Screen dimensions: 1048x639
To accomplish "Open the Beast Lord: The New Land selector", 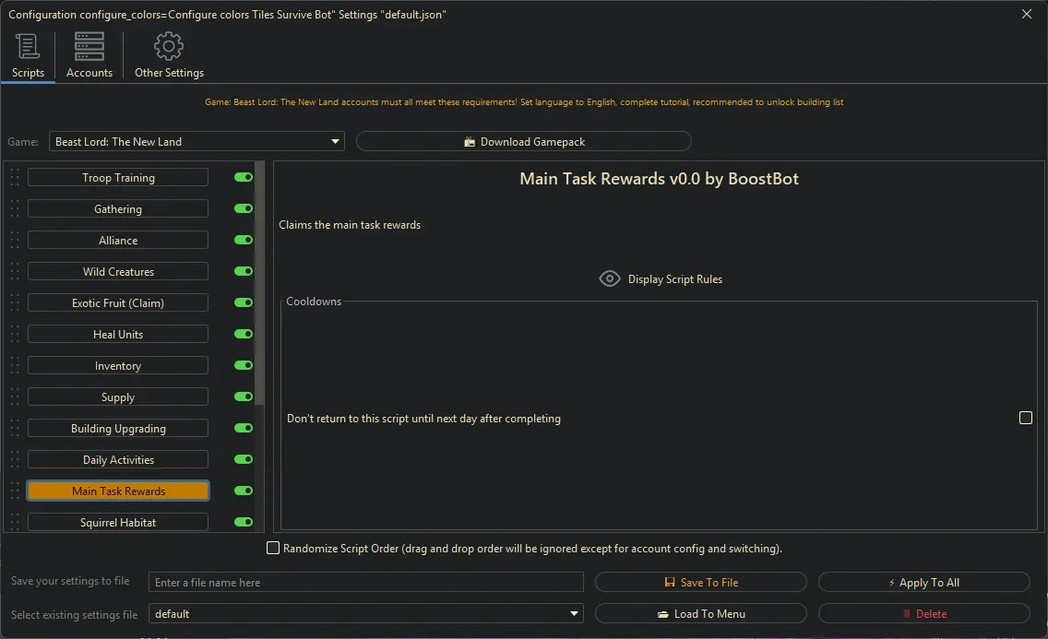I will coord(196,141).
